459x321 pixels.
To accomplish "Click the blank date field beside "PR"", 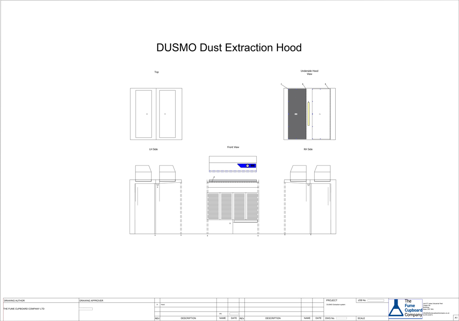I will [x=234, y=314].
